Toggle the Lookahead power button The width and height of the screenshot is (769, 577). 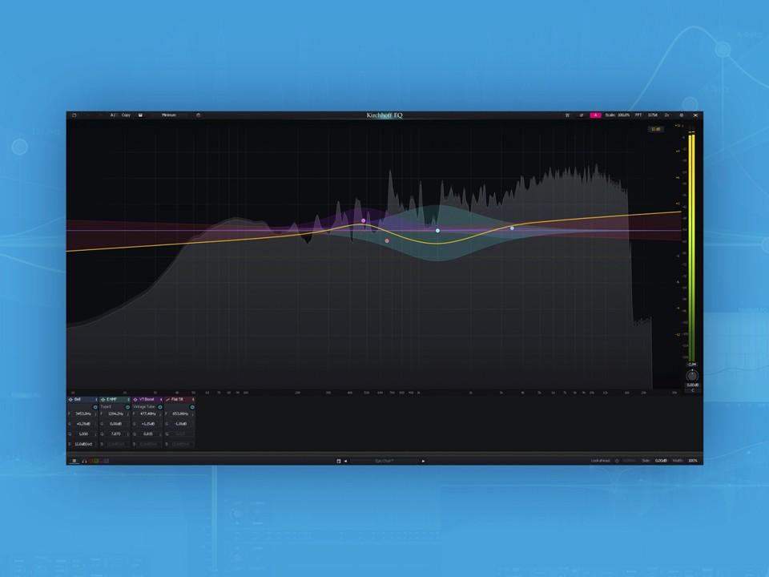pyautogui.click(x=617, y=462)
